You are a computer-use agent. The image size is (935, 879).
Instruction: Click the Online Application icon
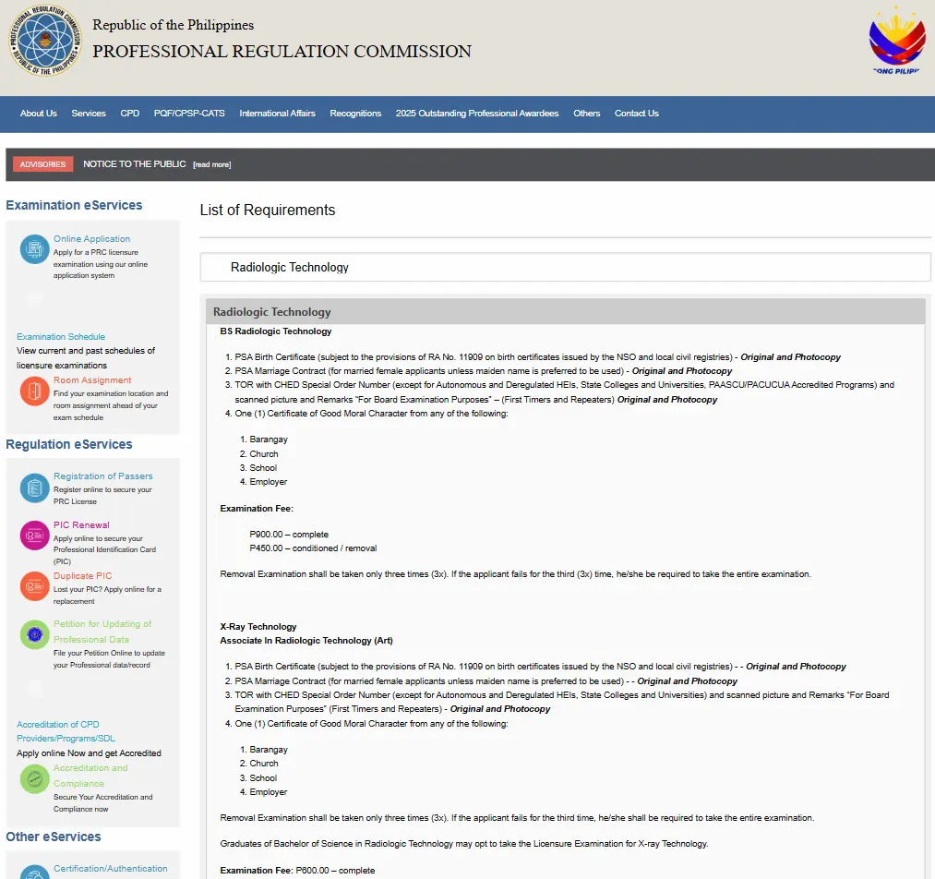tap(34, 249)
